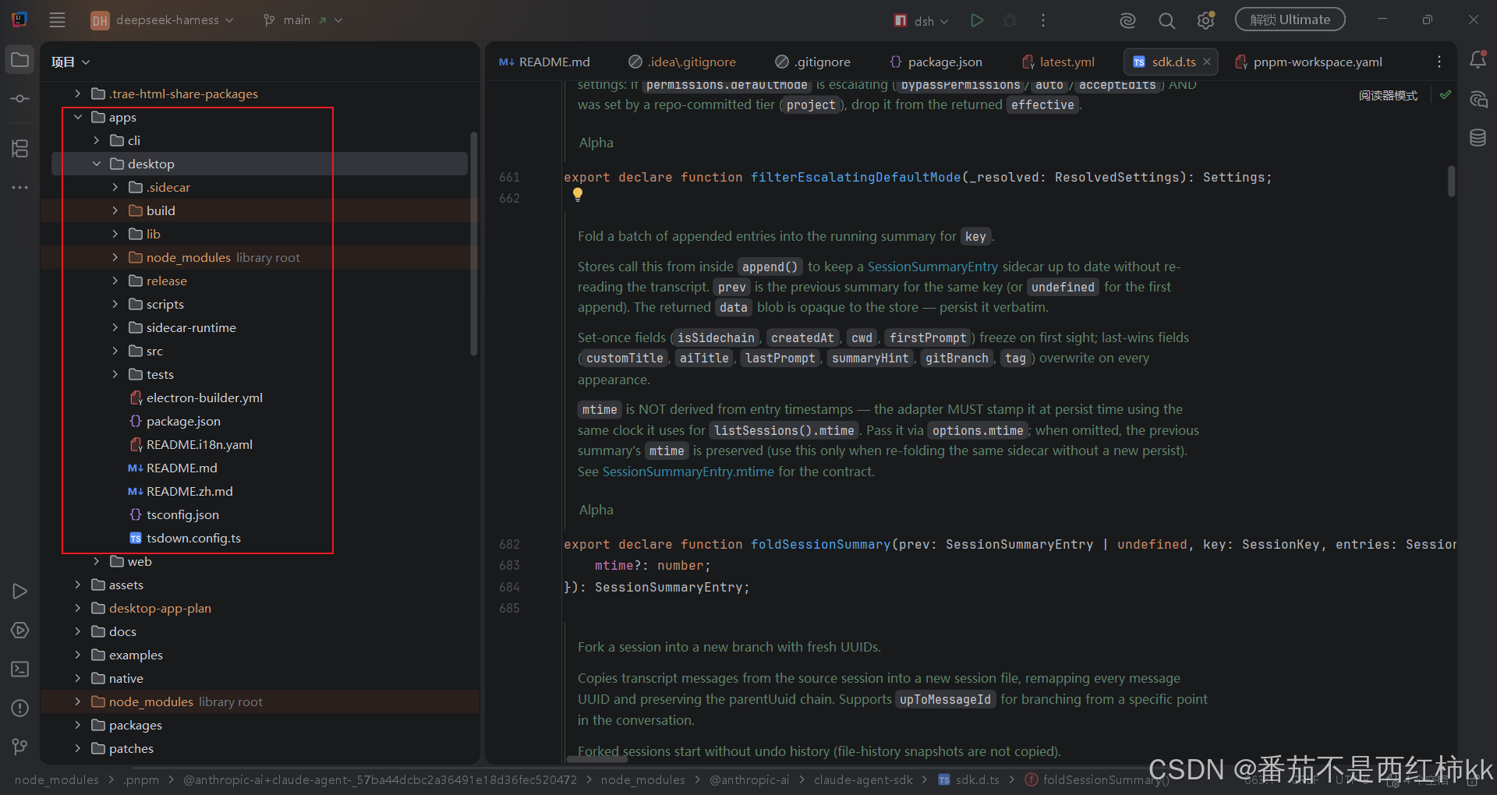Expand the web folder
1497x795 pixels.
[x=97, y=561]
